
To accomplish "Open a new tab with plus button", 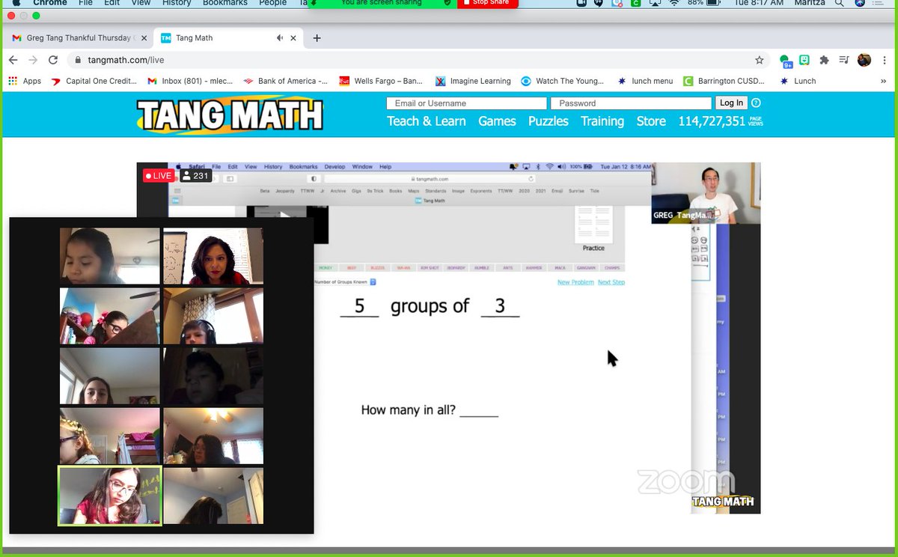I will point(317,38).
